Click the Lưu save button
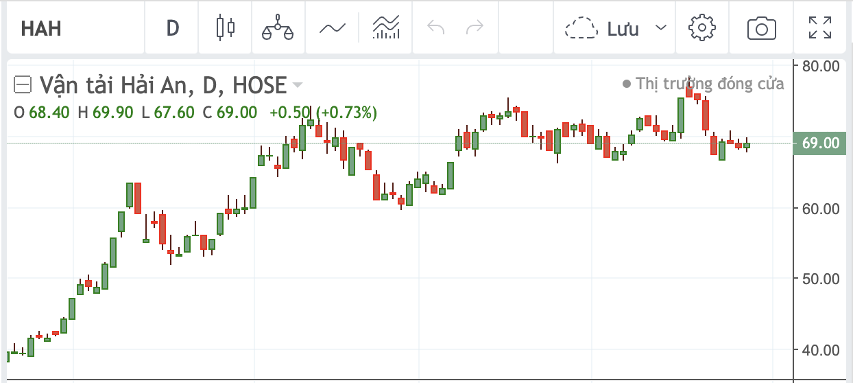853x383 pixels. (x=603, y=28)
